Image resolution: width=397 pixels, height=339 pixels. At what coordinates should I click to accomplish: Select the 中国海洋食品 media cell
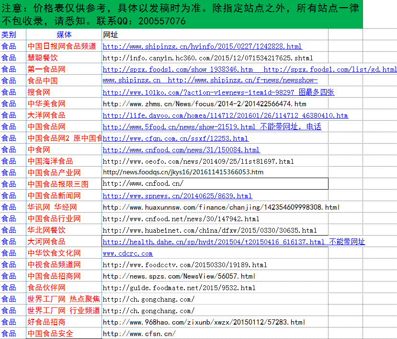click(x=64, y=161)
